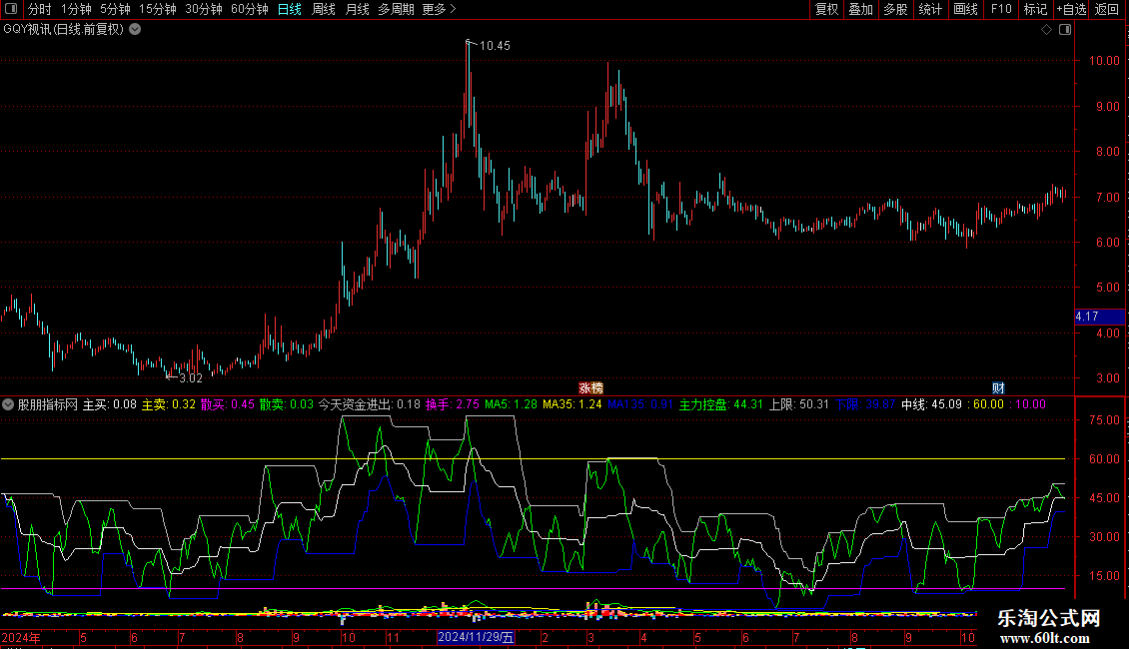Click the diamond icon at chart top-right
The image size is (1129, 649).
click(x=1047, y=30)
